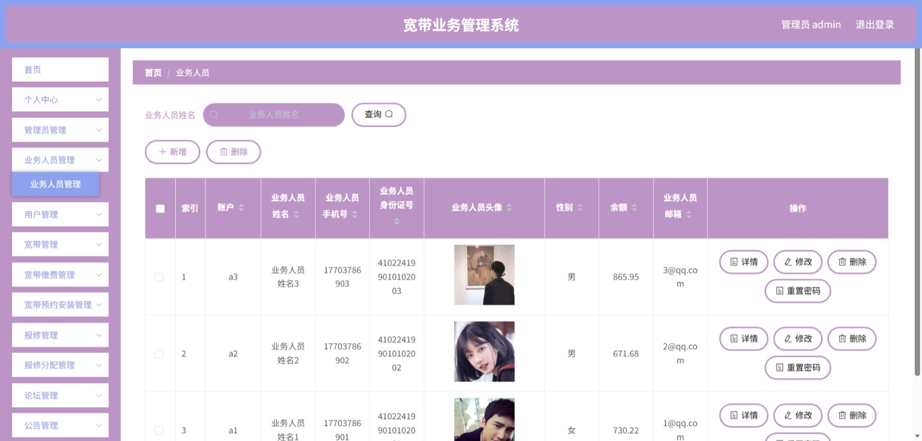922x441 pixels.
Task: Click the 索引 column header
Action: pyautogui.click(x=190, y=208)
